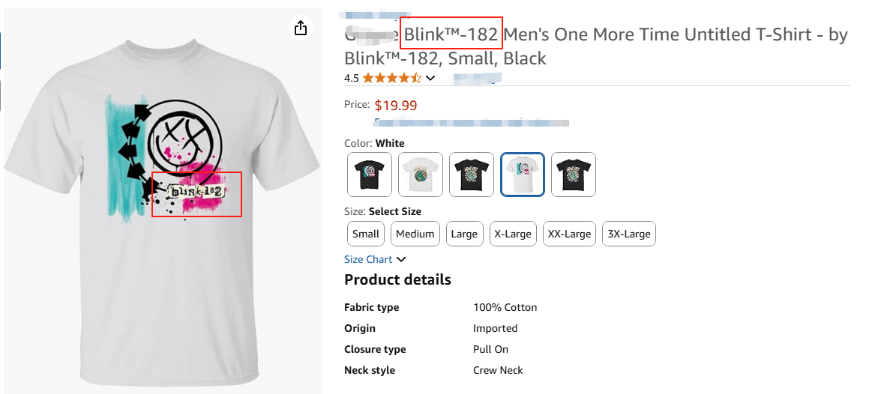Image resolution: width=872 pixels, height=394 pixels.
Task: Expand the chevron next to Size Chart
Action: [401, 259]
